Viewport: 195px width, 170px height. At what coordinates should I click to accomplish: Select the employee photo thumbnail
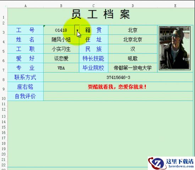[175, 48]
